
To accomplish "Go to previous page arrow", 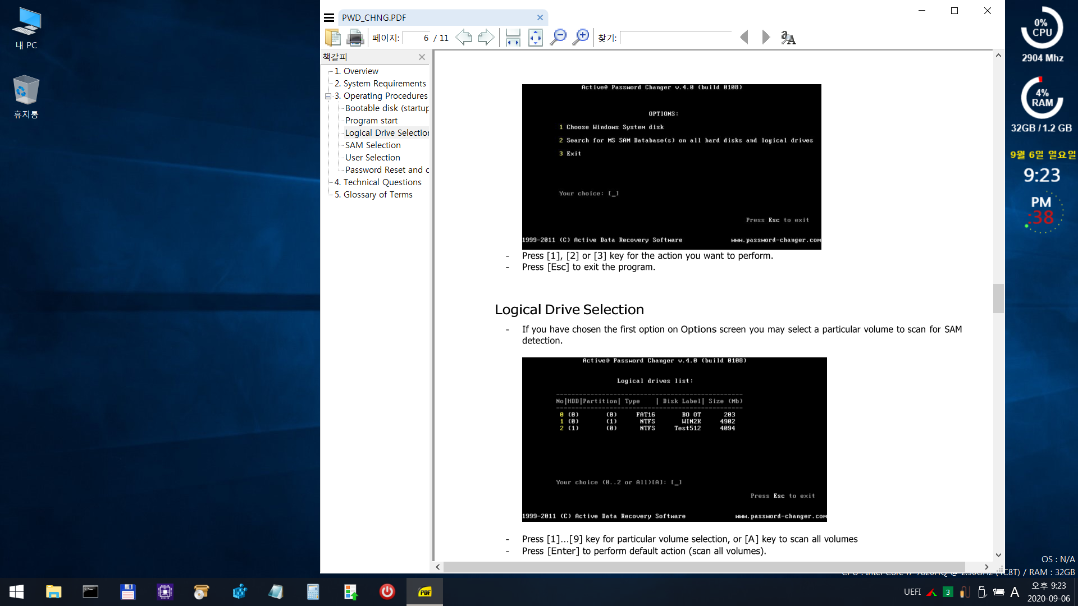I will tap(464, 38).
